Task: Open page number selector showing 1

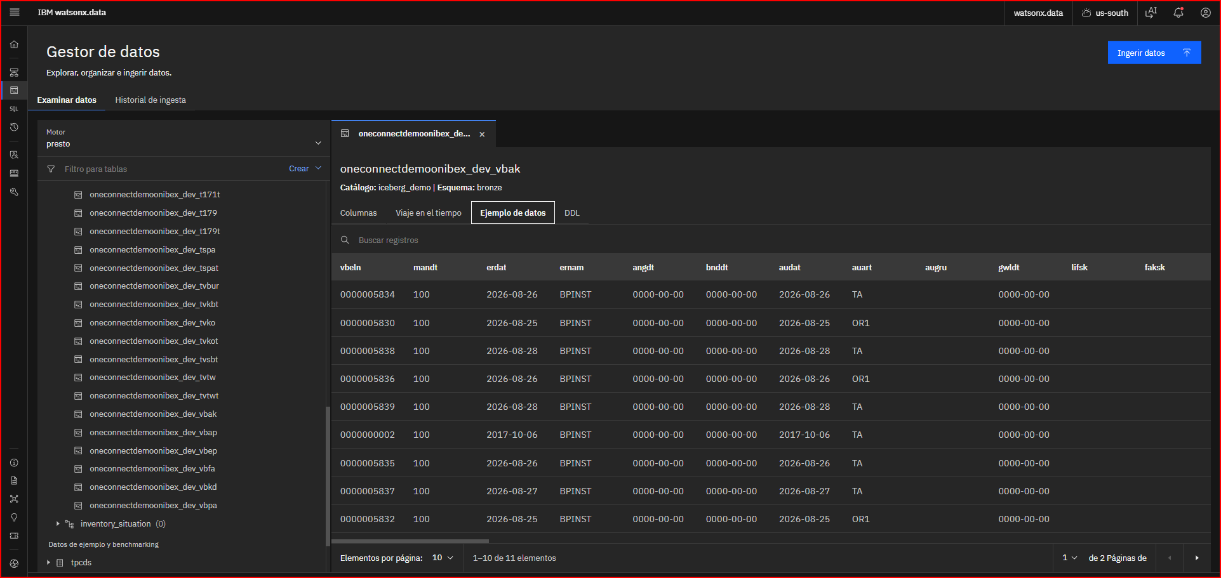Action: [x=1070, y=558]
